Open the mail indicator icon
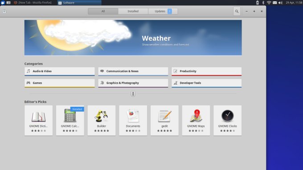This screenshot has width=303, height=170. tap(274, 3)
